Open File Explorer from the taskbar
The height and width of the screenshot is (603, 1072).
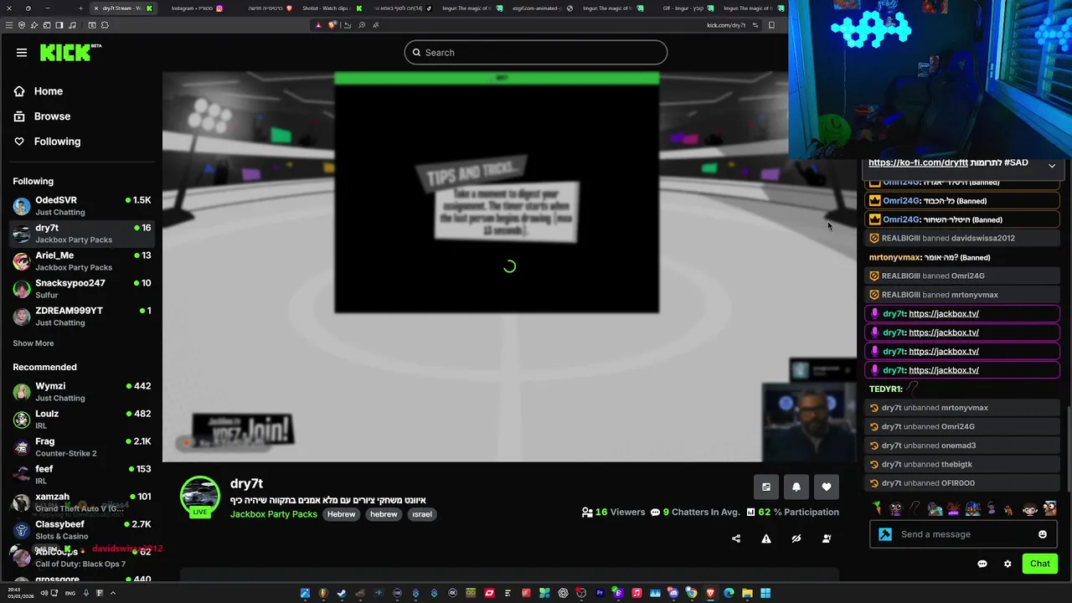tap(747, 593)
